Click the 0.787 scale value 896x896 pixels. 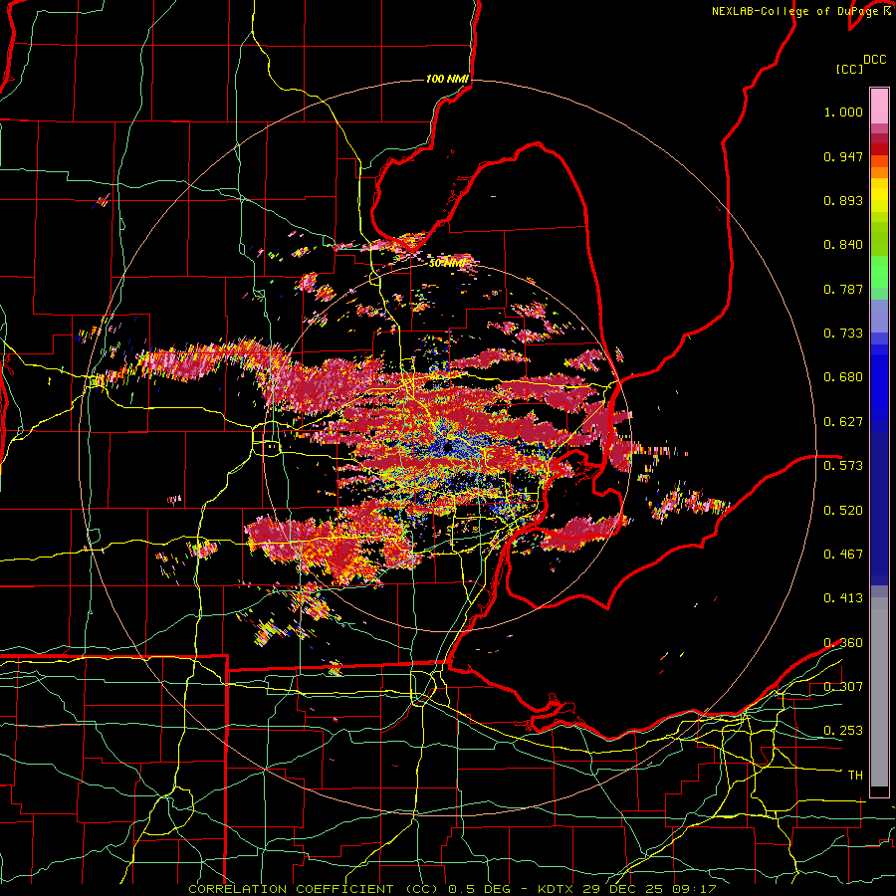click(x=843, y=289)
